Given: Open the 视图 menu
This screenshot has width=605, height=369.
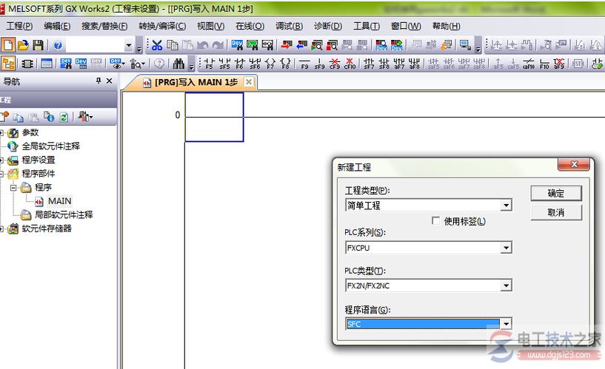Looking at the screenshot, I should 210,26.
